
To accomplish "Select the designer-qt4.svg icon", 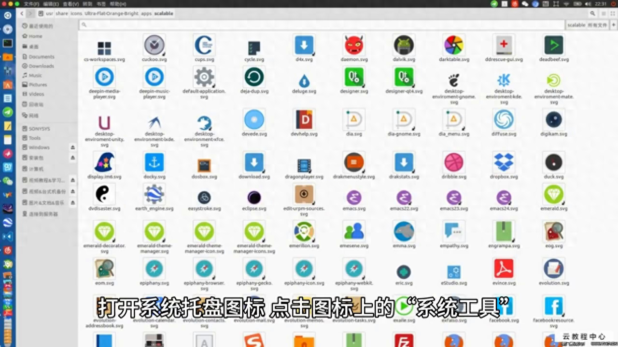I will [x=404, y=77].
